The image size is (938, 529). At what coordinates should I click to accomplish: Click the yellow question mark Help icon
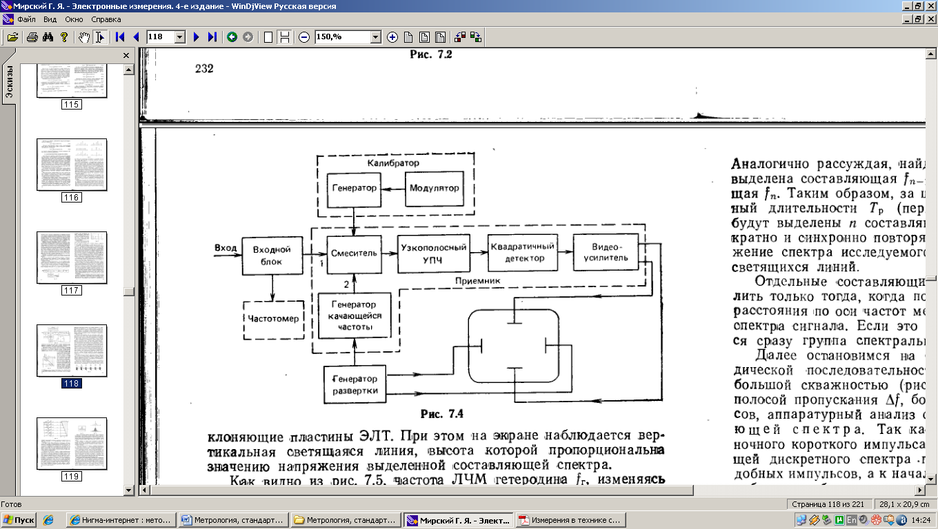point(63,37)
